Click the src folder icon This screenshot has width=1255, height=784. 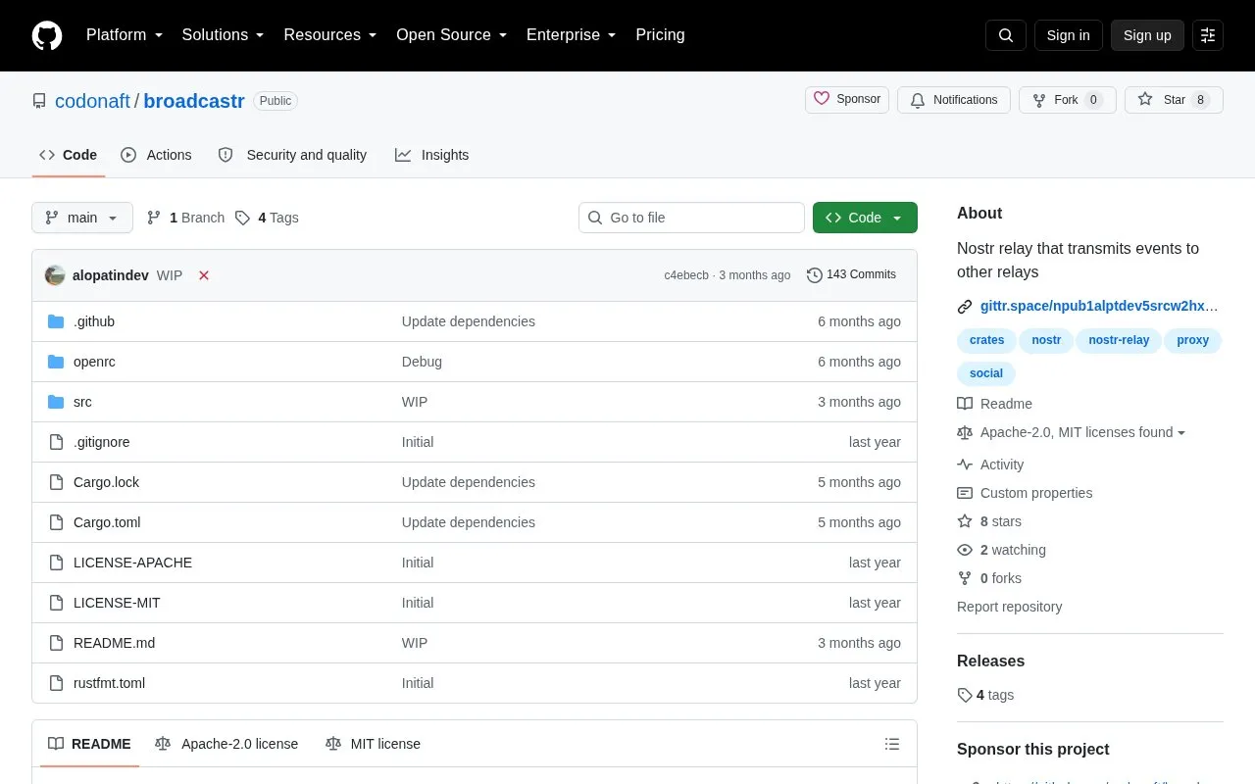[56, 402]
